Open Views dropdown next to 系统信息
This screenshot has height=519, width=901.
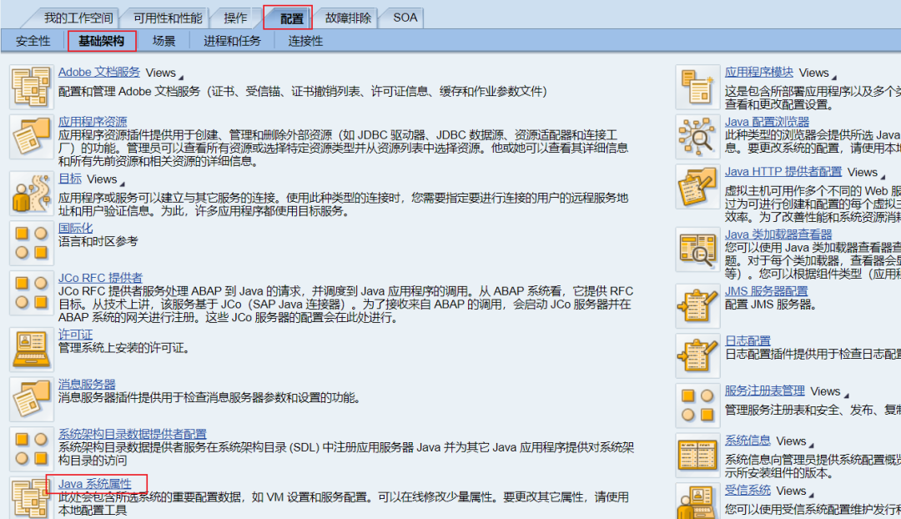[x=795, y=441]
